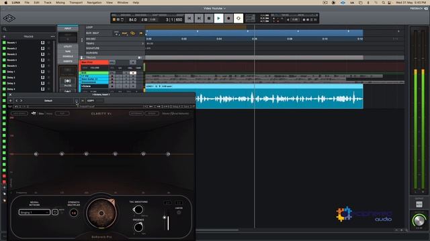Click the Pro-DS plugin insert slot

point(68,82)
